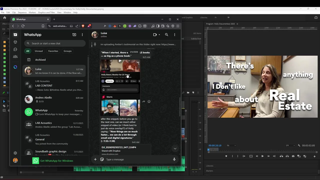The image size is (320, 180).
Task: Click the WhatsApp search chat field
Action: tap(55, 43)
